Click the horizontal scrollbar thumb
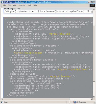The height and width of the screenshot is (104, 96). click(x=36, y=99)
